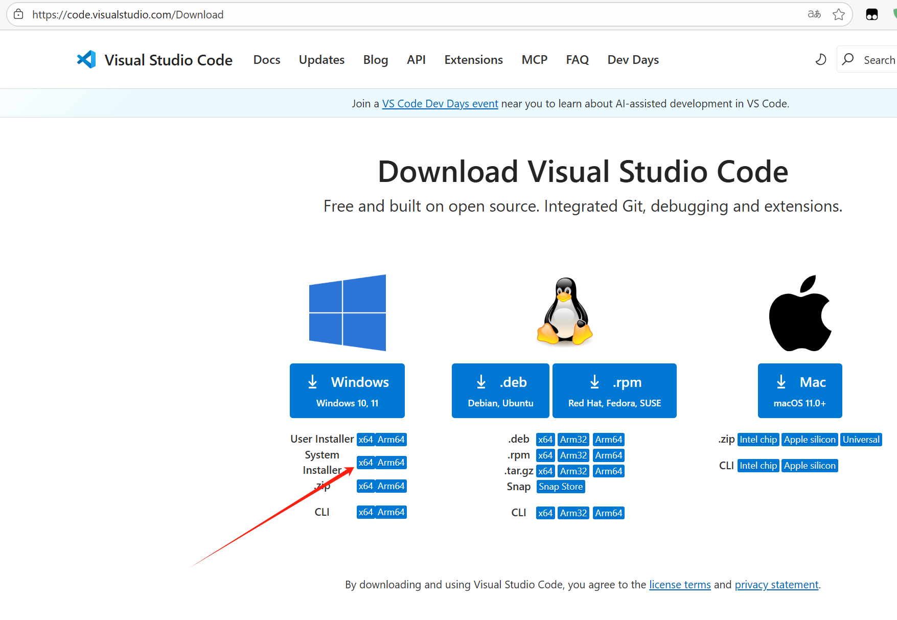Click the translate icon in address bar
The width and height of the screenshot is (897, 620).
pyautogui.click(x=814, y=14)
